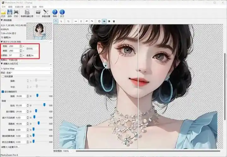This screenshot has width=227, height=157.
Task: Select the crop tool in preview toolbar
Action: [68, 21]
